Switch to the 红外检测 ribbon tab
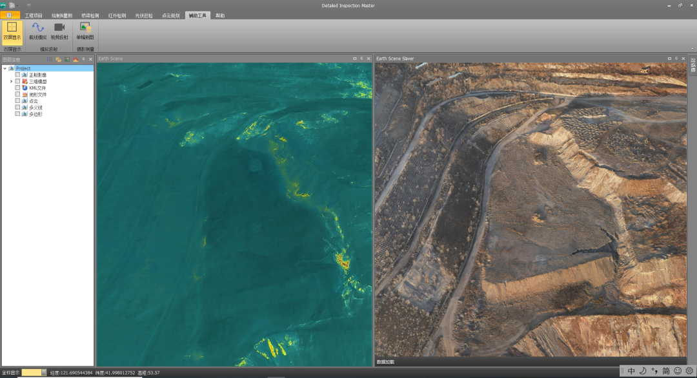 point(117,15)
